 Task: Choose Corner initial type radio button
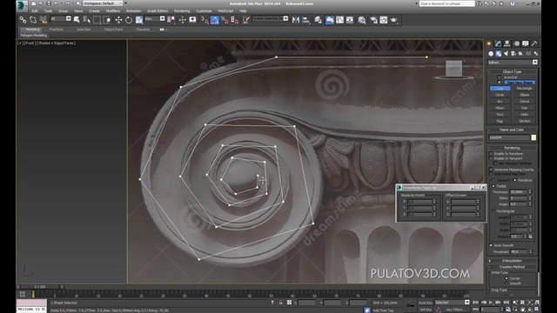[x=507, y=278]
